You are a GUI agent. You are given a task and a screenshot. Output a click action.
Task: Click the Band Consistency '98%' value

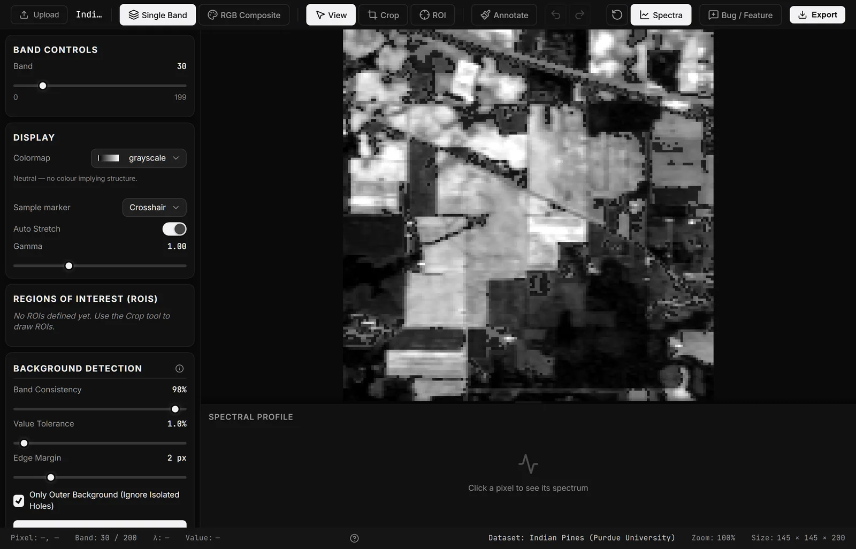[x=179, y=390]
